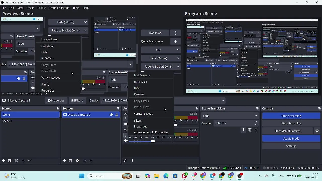Mute Mic audio with speaker icon
Viewport: 322px width, 181px height.
tap(126, 141)
